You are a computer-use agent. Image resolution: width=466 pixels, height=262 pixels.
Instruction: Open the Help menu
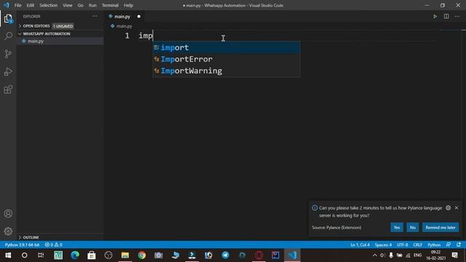point(128,5)
